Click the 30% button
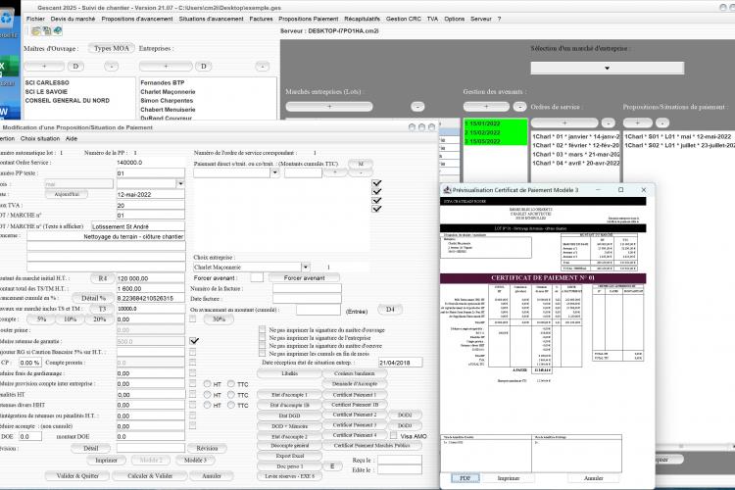This screenshot has height=490, width=735. [x=219, y=319]
